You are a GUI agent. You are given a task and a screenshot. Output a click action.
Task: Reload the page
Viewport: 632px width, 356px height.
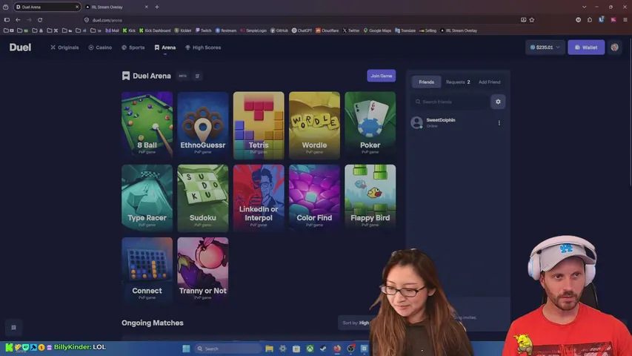pyautogui.click(x=40, y=20)
